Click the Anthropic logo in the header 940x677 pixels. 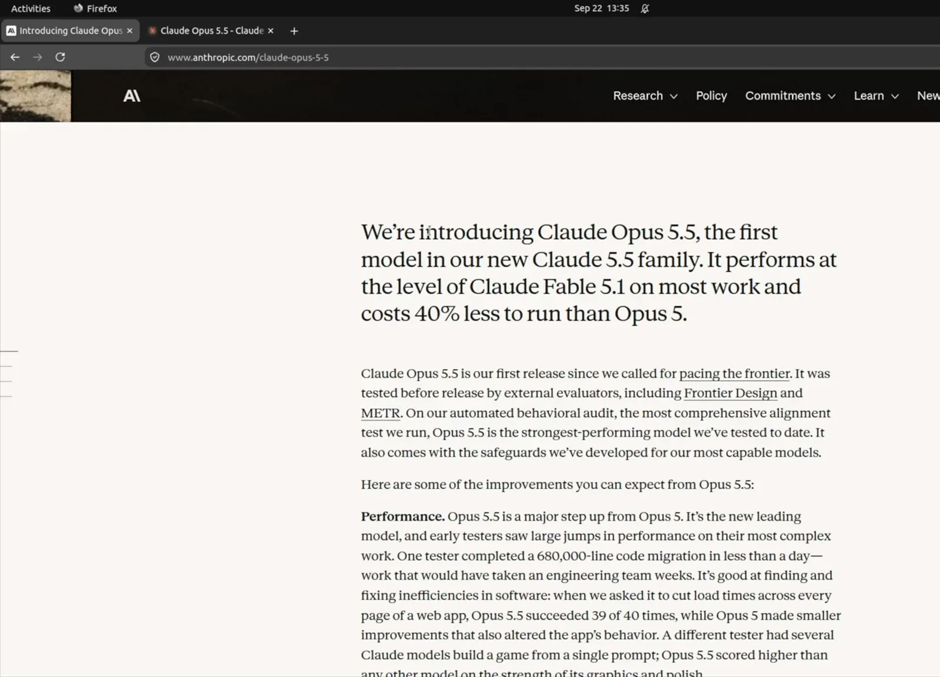pos(132,96)
